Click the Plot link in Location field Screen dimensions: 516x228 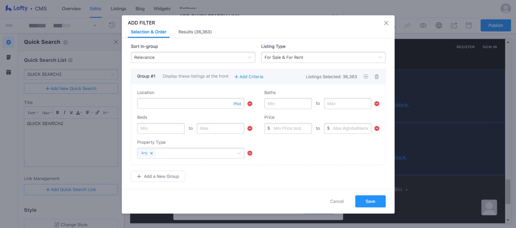237,104
